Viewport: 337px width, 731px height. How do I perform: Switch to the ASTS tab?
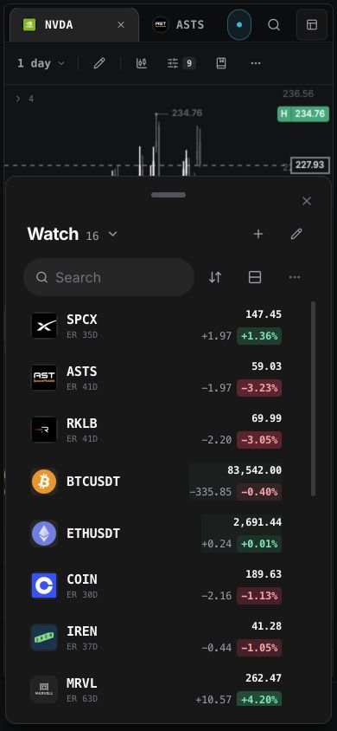pyautogui.click(x=179, y=25)
